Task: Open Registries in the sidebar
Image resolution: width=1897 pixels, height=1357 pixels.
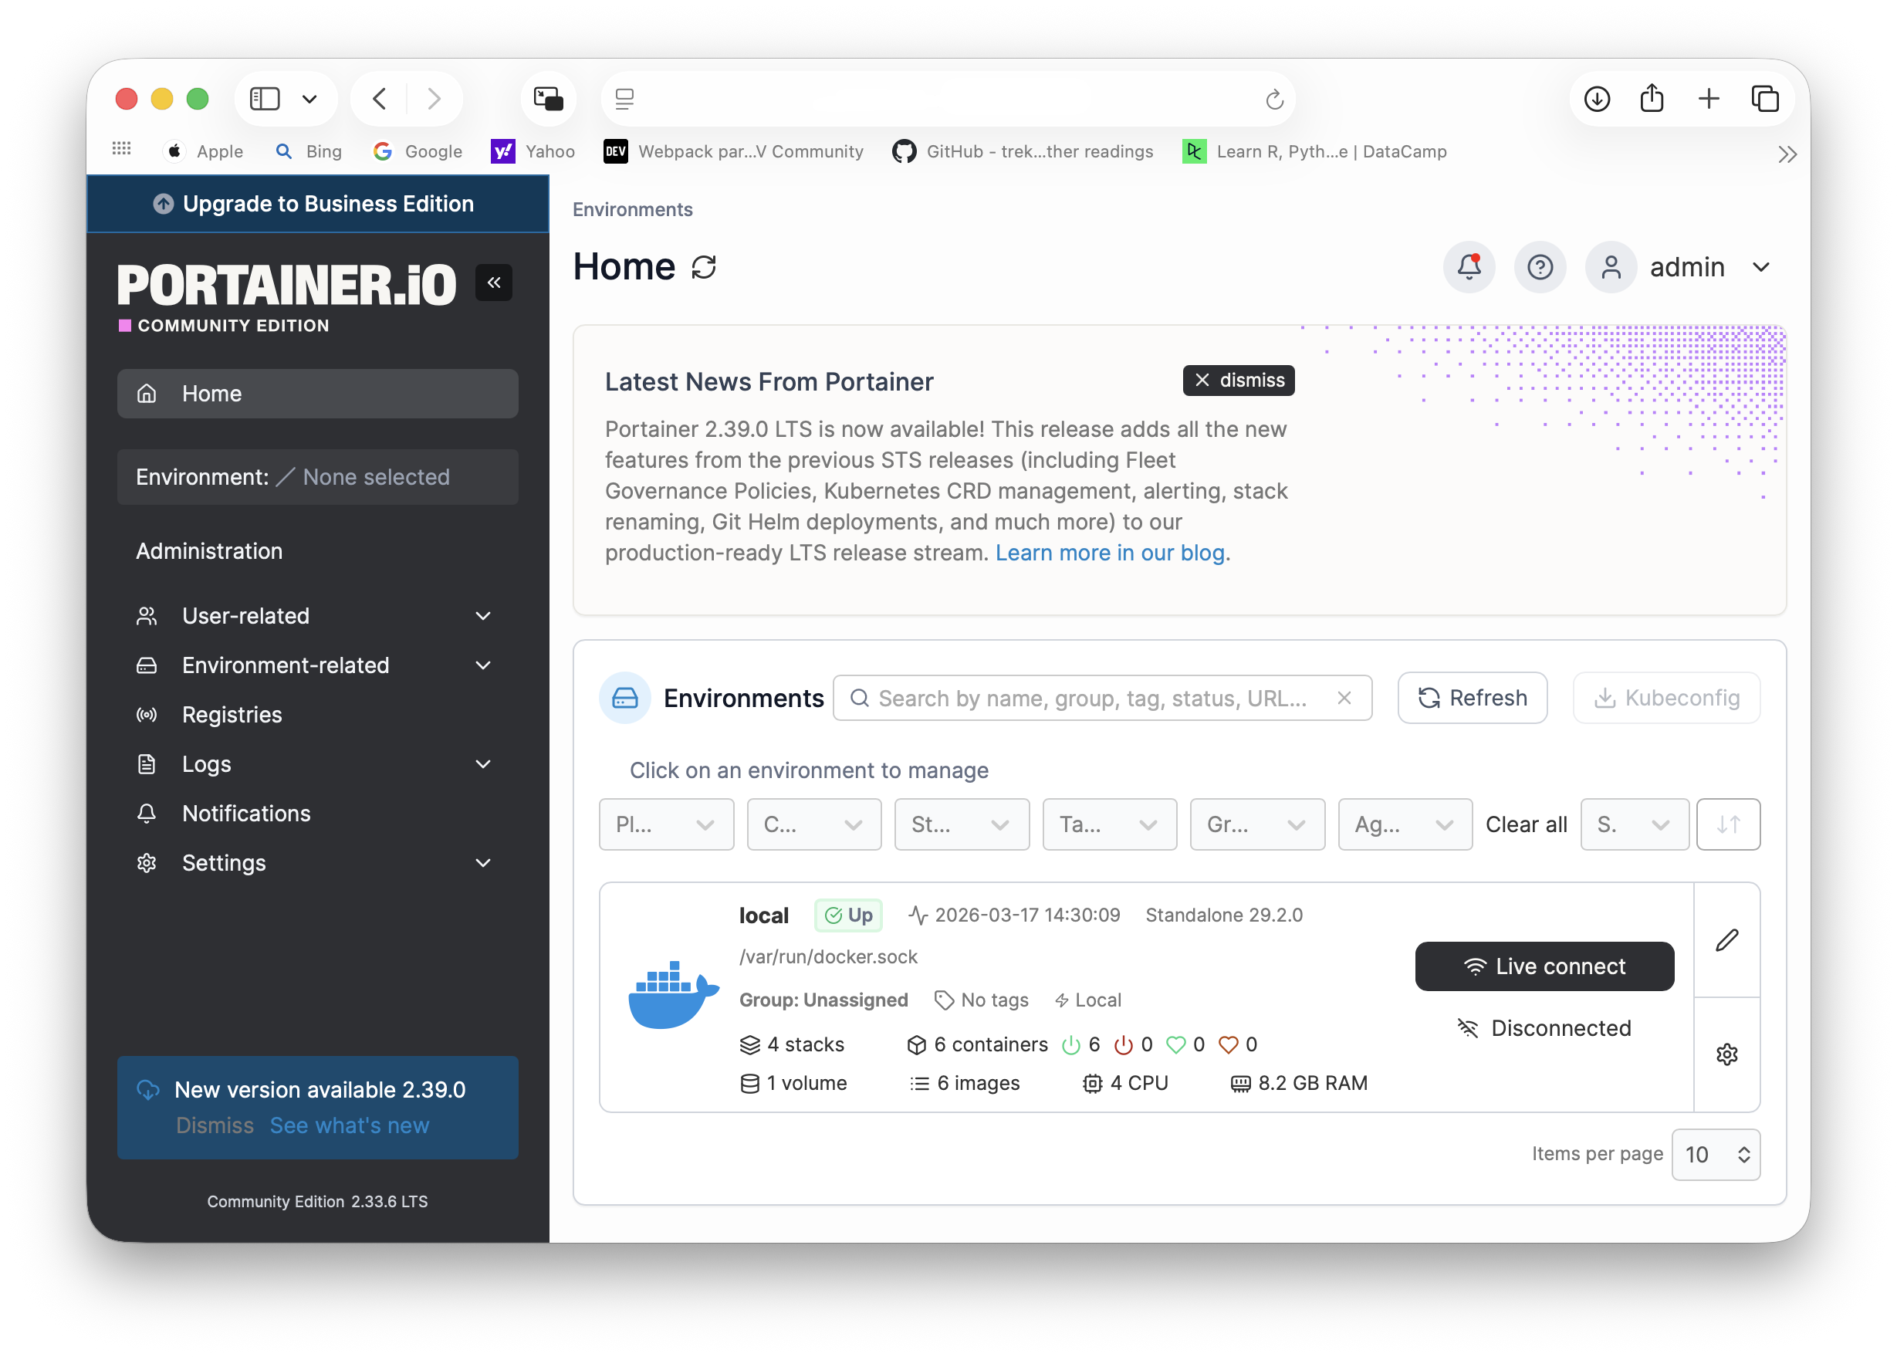Action: (232, 715)
